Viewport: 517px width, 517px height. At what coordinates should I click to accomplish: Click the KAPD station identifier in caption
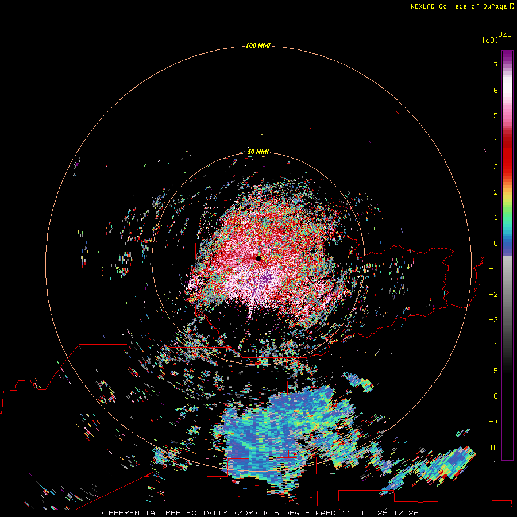coord(326,513)
